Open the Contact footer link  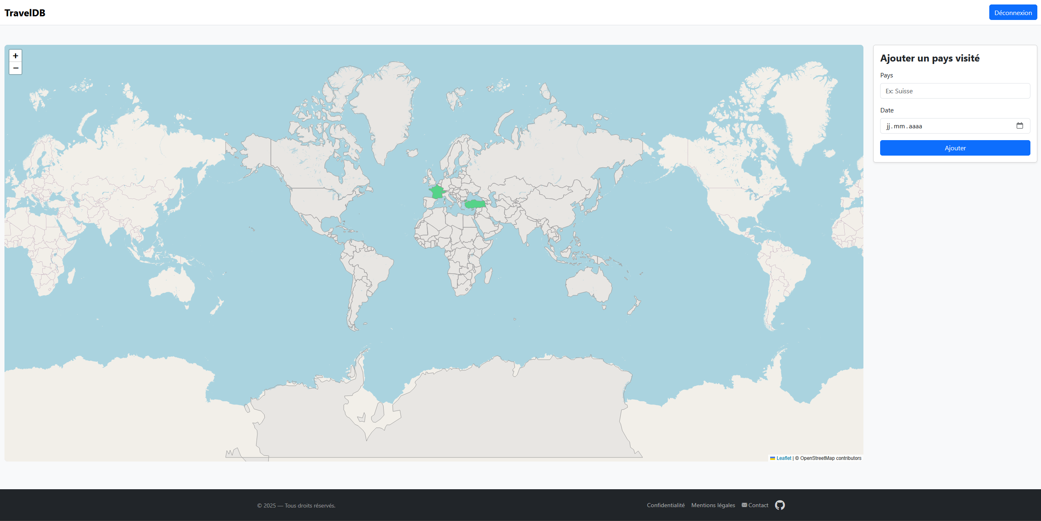[758, 505]
